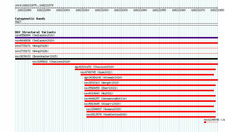Click ruler position 166221980
The image size is (225, 132).
pos(217,10)
